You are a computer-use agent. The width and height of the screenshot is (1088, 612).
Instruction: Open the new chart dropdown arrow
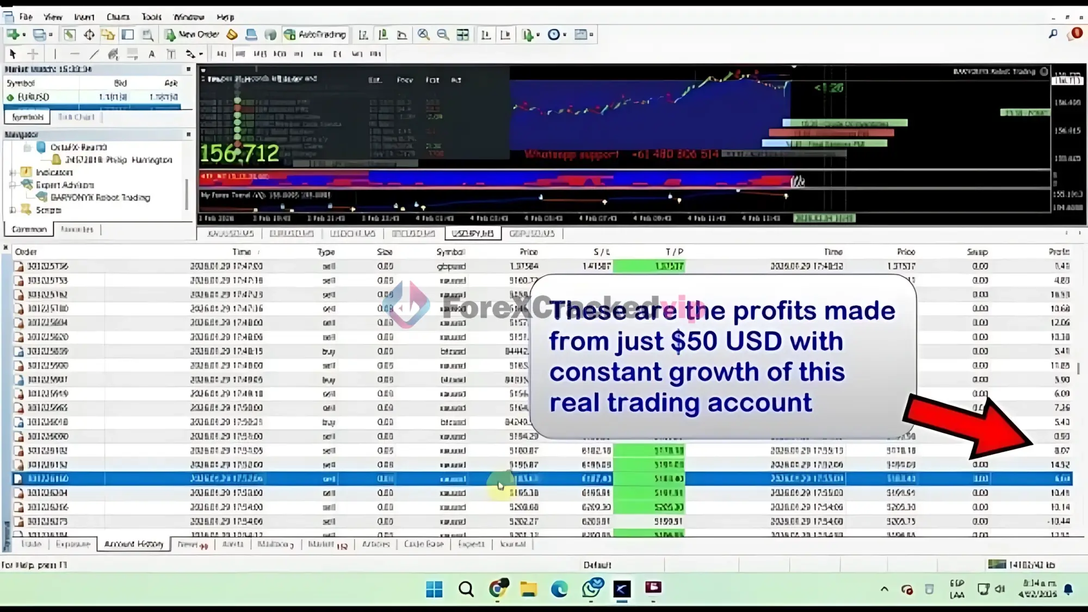(24, 35)
